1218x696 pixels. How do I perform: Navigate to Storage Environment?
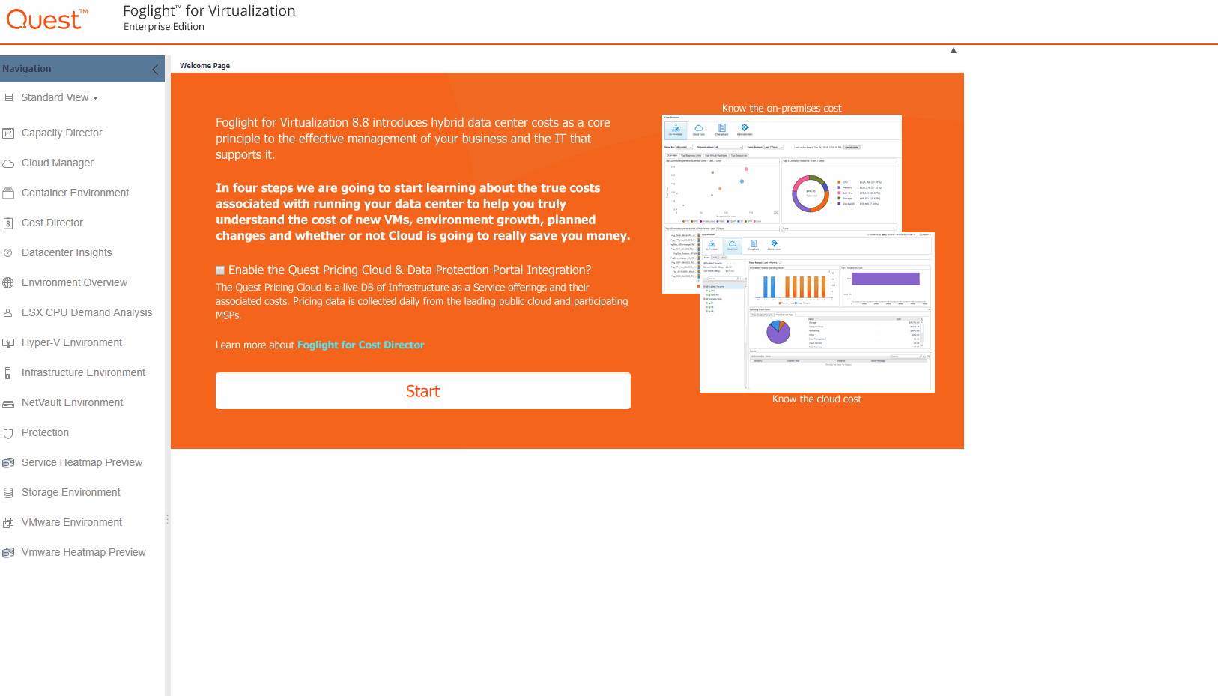(70, 492)
